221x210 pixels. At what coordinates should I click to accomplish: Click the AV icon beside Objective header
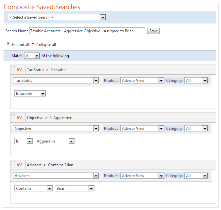pos(19,118)
